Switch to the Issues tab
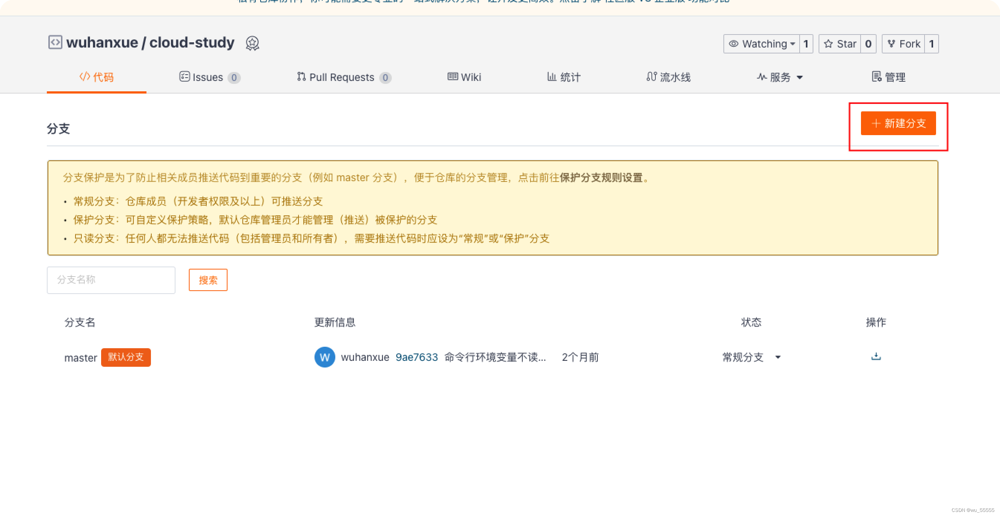Viewport: 1000px width, 516px height. tap(209, 77)
